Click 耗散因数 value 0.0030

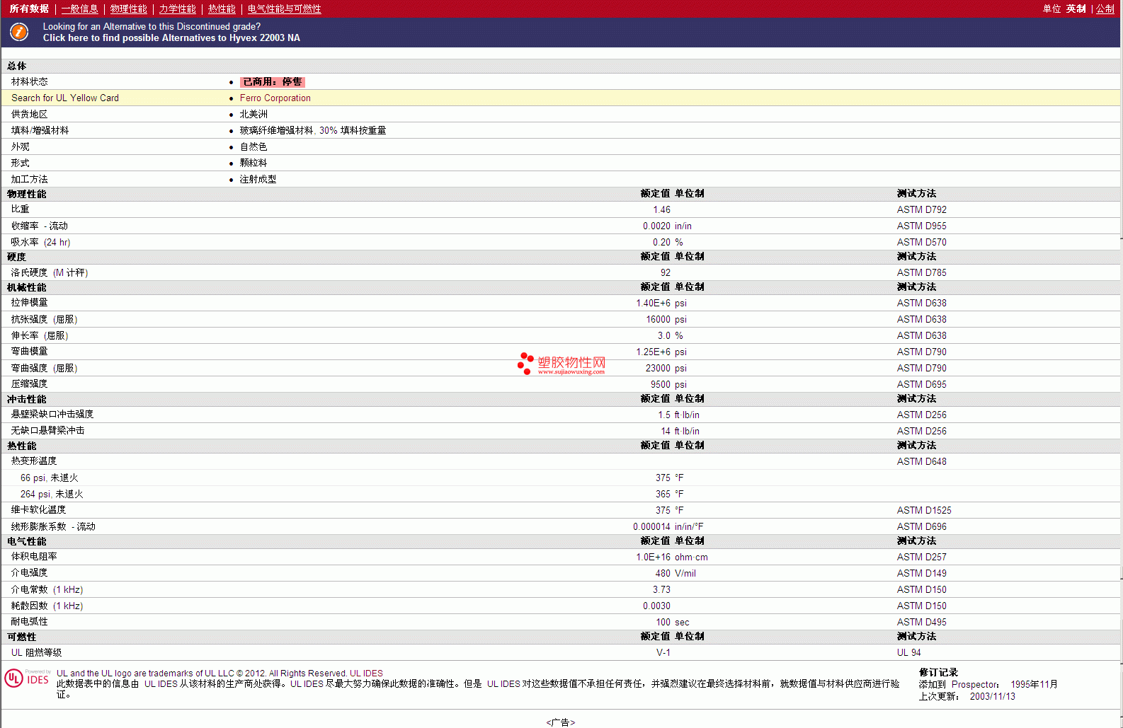coord(656,606)
